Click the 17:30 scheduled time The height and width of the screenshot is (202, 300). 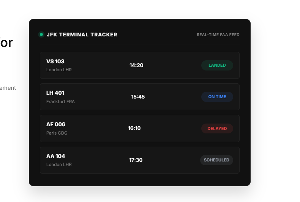[136, 160]
